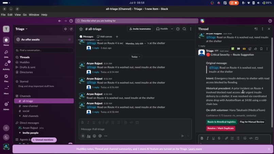Add checkmark reaction to Triage message
Image resolution: width=274 pixels, height=154 pixels.
[233, 49]
